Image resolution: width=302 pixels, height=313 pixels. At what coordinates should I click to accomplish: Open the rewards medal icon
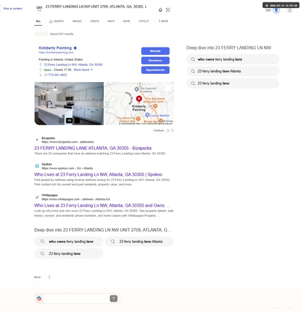(x=276, y=10)
